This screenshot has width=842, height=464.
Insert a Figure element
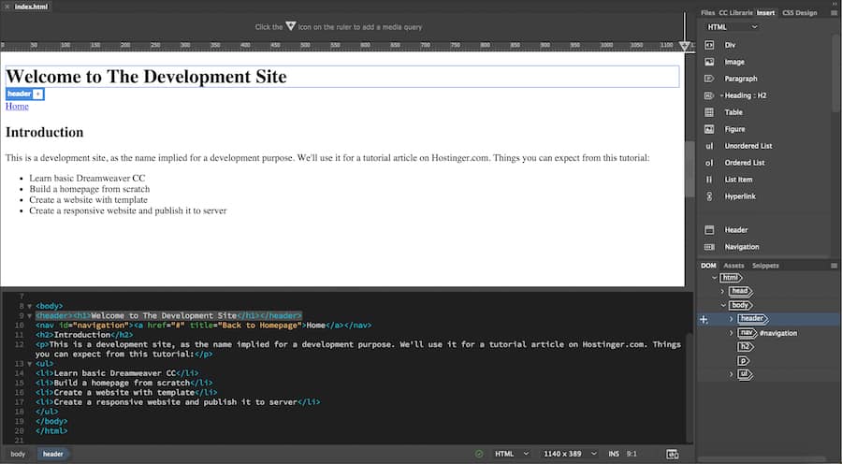pyautogui.click(x=734, y=129)
